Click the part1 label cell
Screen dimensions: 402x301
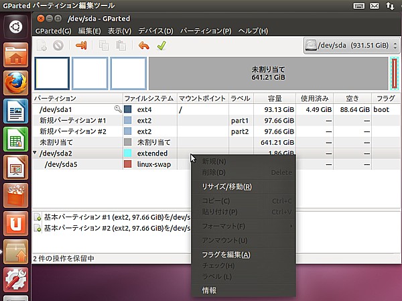pyautogui.click(x=240, y=121)
